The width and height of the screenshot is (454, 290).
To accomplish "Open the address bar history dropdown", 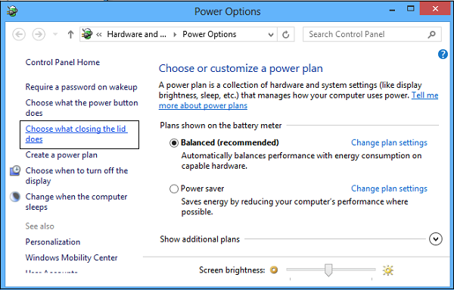I will [x=271, y=35].
